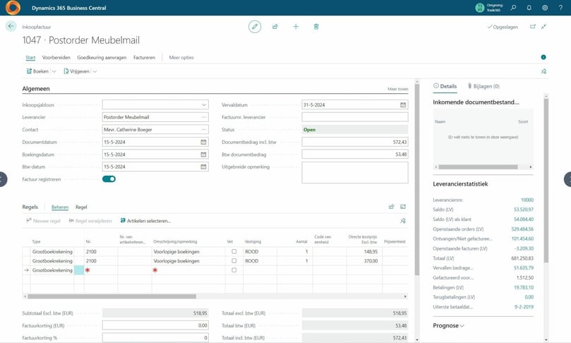Click Meer opties
Viewport: 571px width, 343px height.
(x=181, y=58)
